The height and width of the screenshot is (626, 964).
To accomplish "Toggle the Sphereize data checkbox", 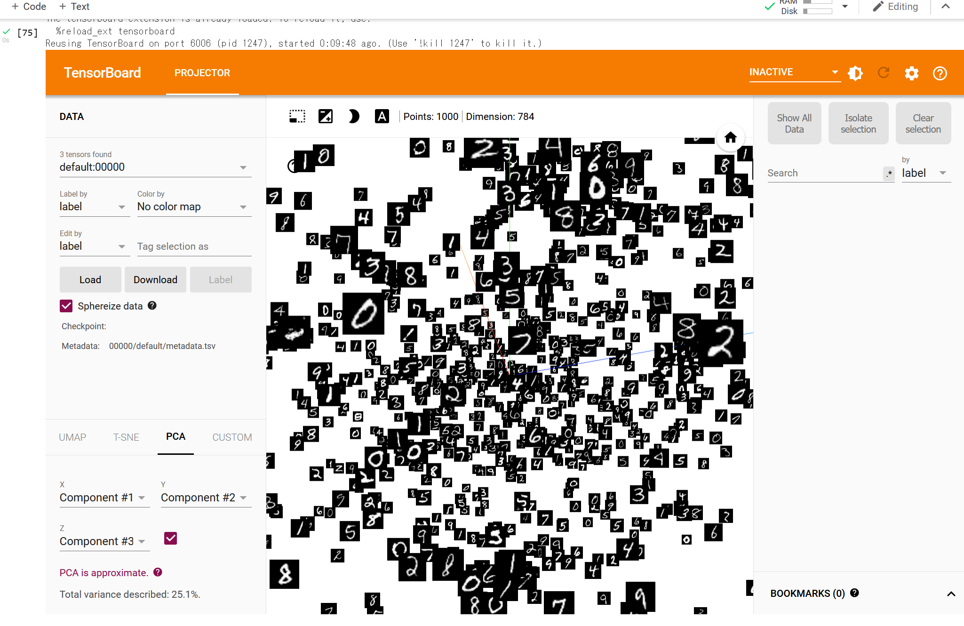I will click(x=66, y=306).
